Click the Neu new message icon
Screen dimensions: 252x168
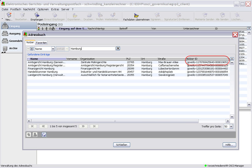tap(9, 16)
